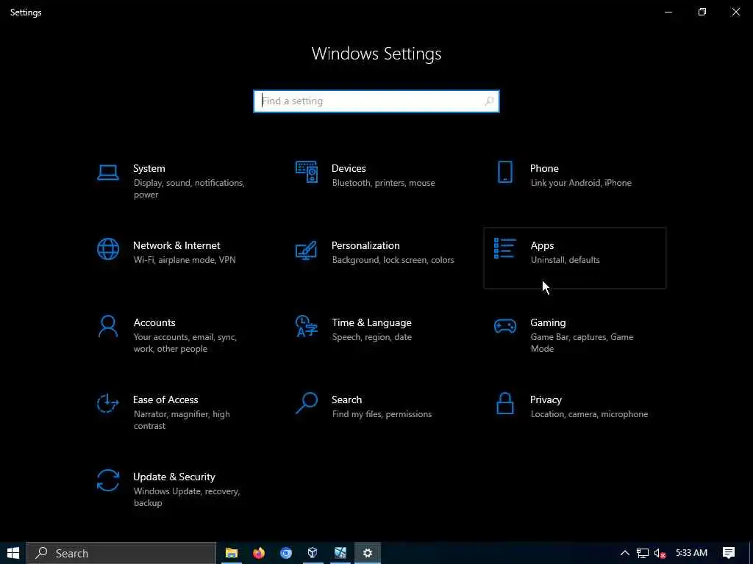Screen dimensions: 753x564
Task: Launch the blue Chromium browser taskbar icon
Action: 286,553
